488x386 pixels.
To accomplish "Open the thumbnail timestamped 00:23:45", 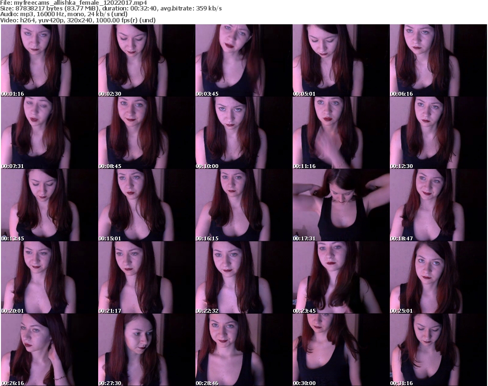I will pyautogui.click(x=341, y=277).
